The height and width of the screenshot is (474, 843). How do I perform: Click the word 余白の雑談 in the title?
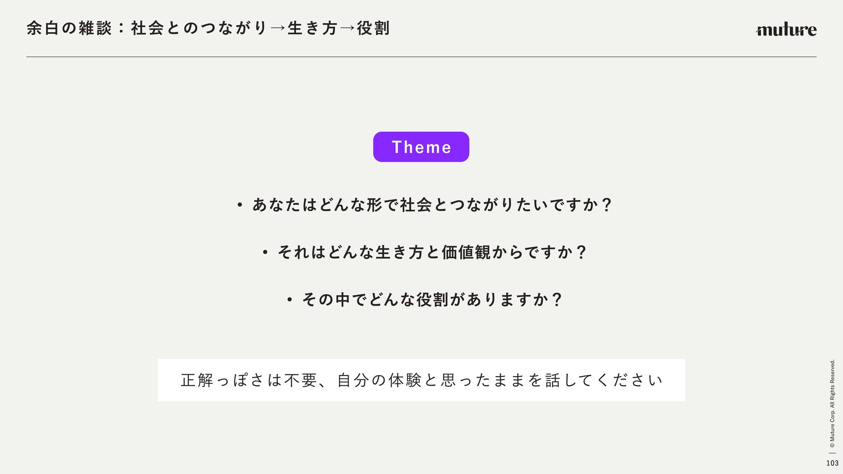tap(69, 28)
